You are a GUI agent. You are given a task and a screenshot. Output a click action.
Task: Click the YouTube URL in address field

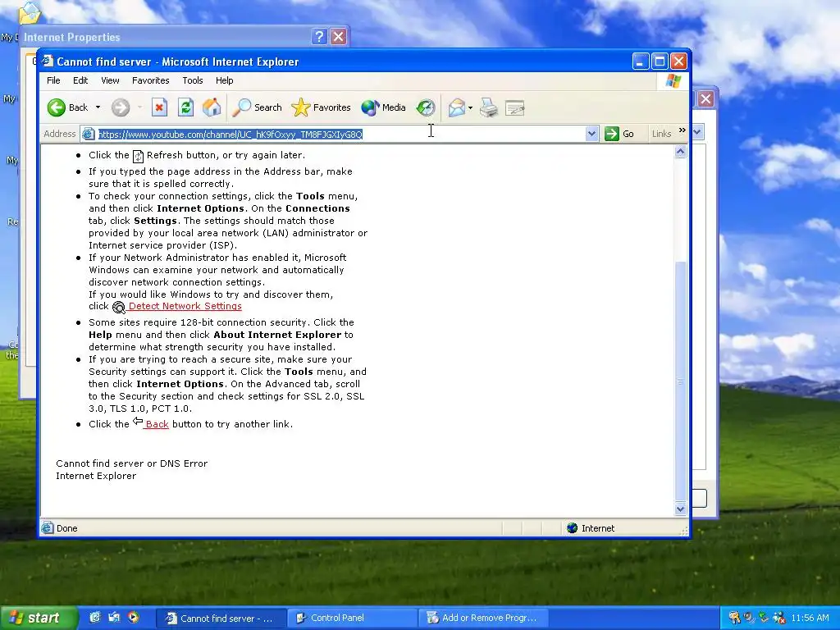[x=231, y=134]
